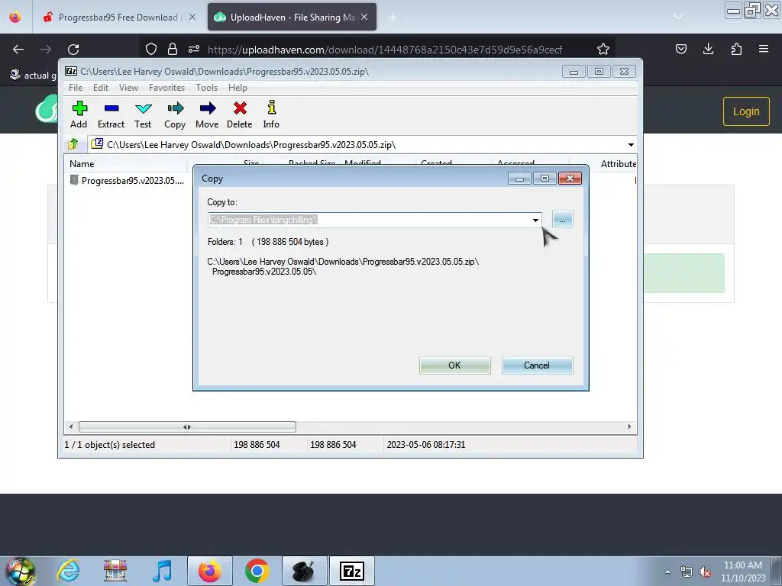Screen dimensions: 782x586
Task: Click the Login button on UploadHaven
Action: pos(746,111)
